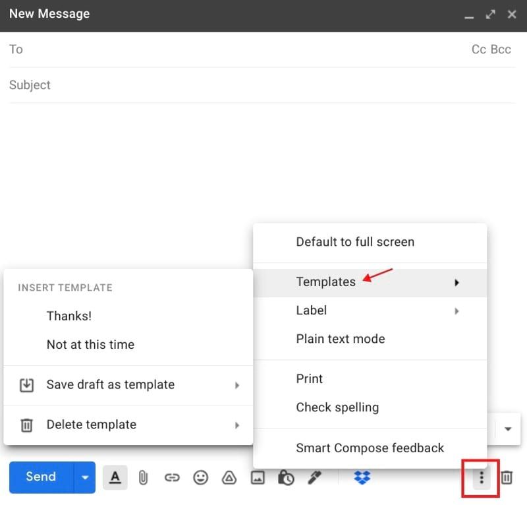Expand the Save draft as template submenu
Screen dimensions: 527x505
[x=111, y=384]
